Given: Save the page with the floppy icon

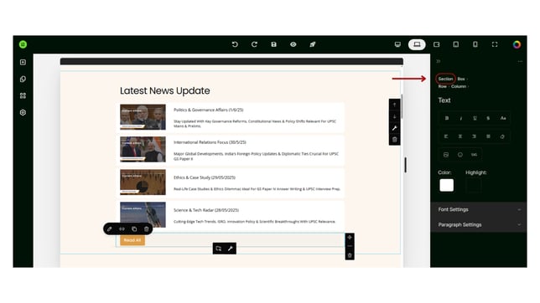Looking at the screenshot, I should (274, 44).
